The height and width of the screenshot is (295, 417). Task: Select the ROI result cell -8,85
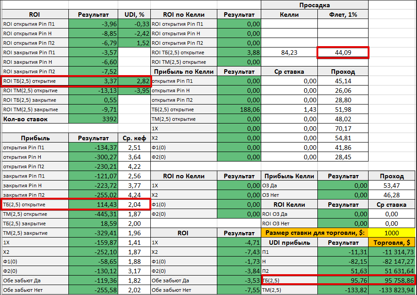[93, 34]
